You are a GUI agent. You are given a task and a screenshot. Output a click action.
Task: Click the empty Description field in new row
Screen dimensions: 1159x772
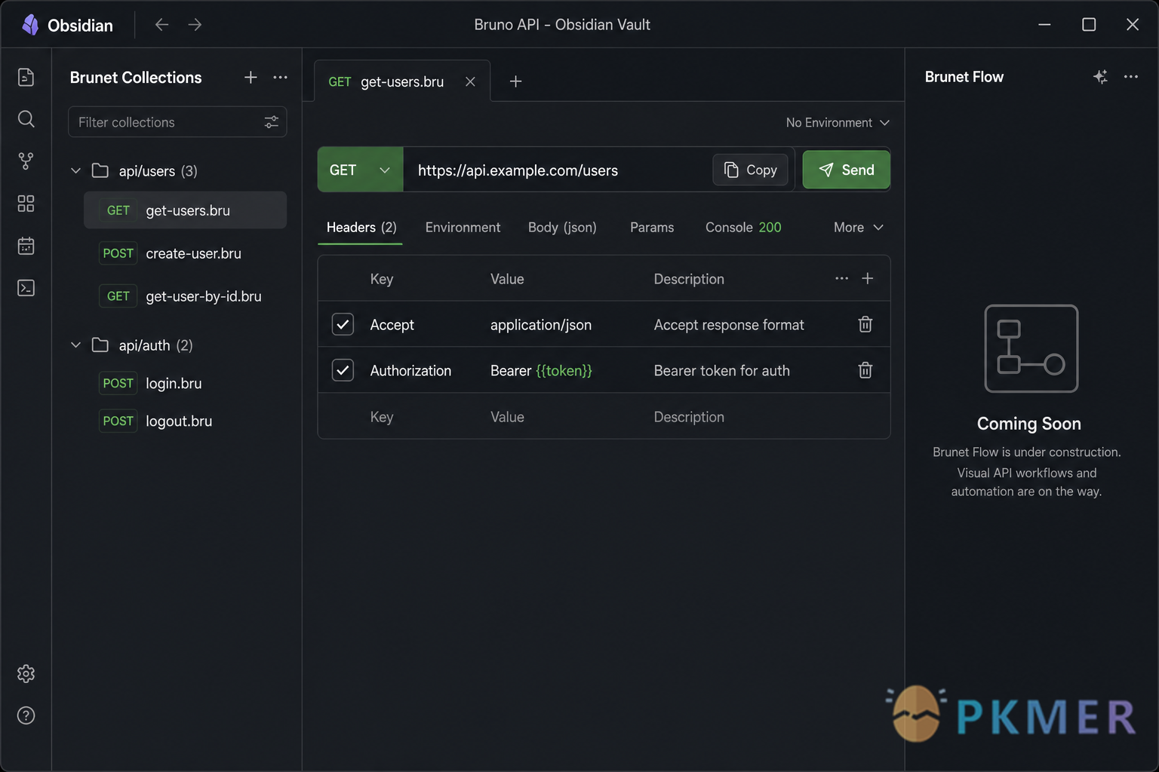click(689, 417)
